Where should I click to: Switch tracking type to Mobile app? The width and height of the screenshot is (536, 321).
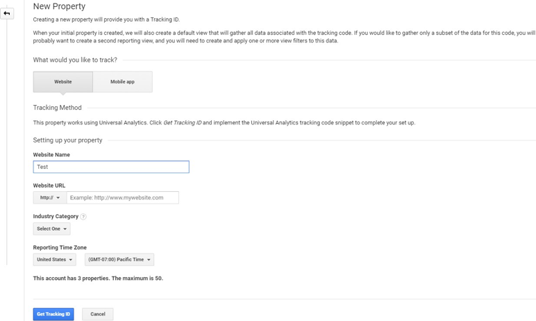(122, 82)
